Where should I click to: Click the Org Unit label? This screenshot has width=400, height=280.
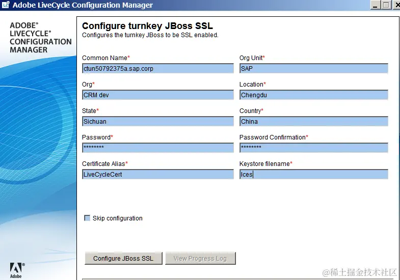coord(252,58)
